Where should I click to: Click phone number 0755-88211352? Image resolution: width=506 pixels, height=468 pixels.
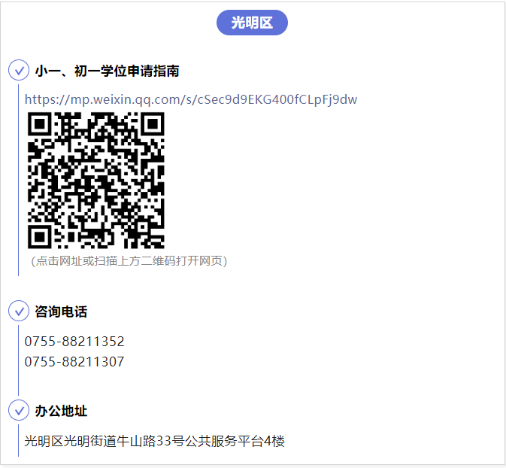tap(74, 342)
